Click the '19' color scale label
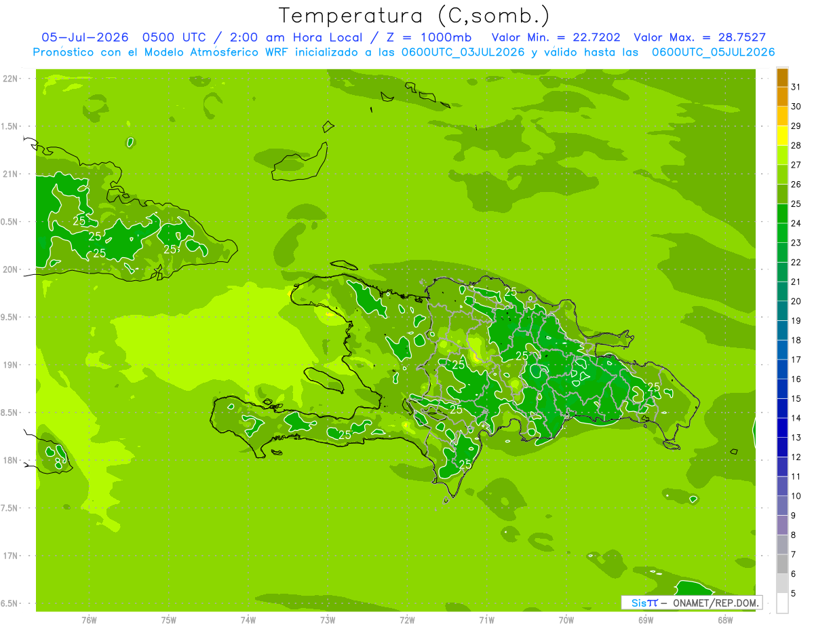 tap(796, 320)
